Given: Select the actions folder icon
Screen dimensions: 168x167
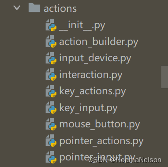Looking at the screenshot, I should point(34,7).
